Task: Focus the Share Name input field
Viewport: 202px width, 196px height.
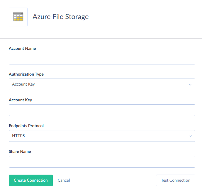Action: pyautogui.click(x=102, y=162)
